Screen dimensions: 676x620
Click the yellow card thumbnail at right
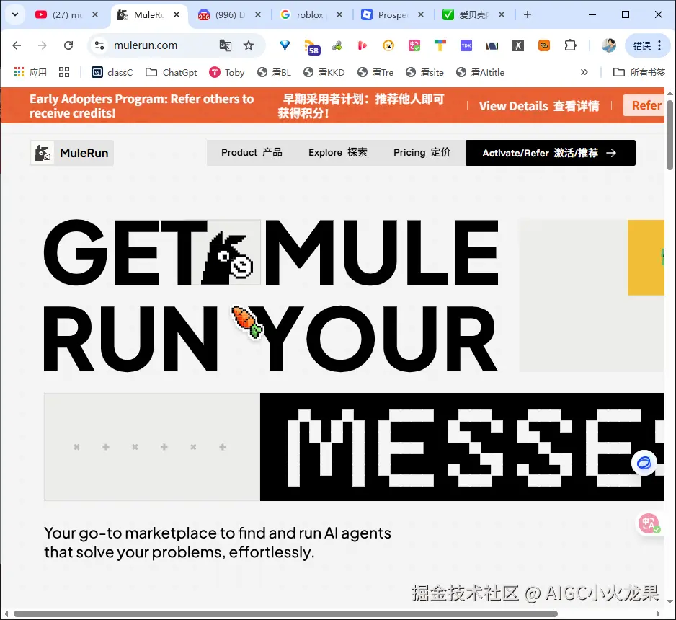pos(646,257)
